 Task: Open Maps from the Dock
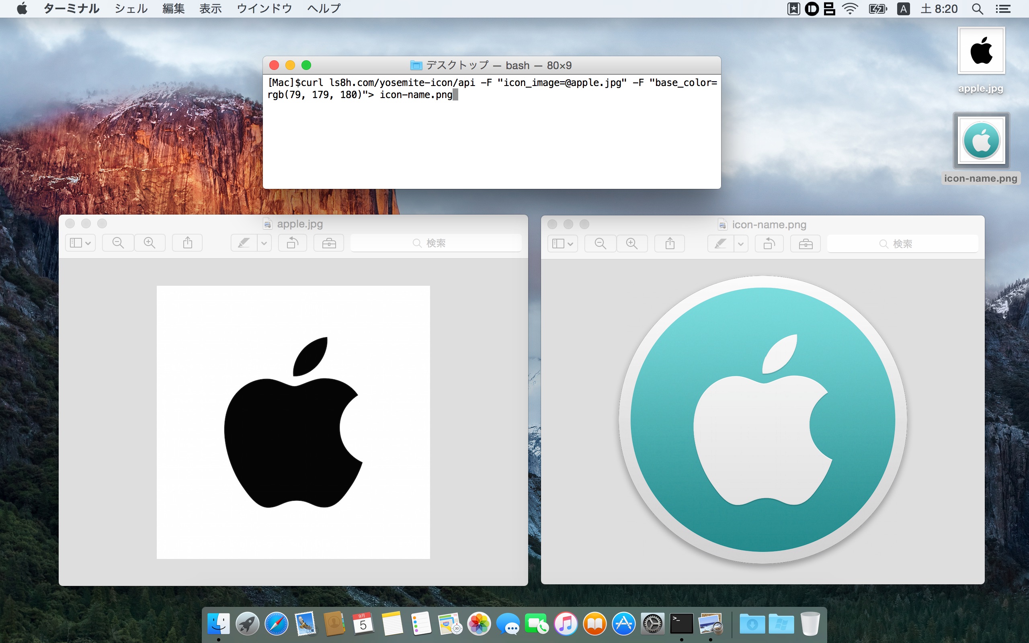point(450,624)
